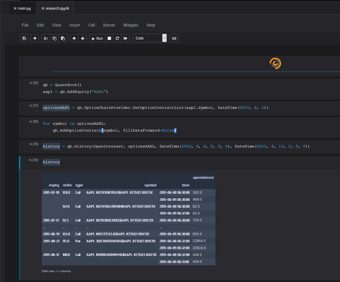Image resolution: width=340 pixels, height=282 pixels.
Task: Interrupt the kernel with the stop icon
Action: (x=109, y=38)
